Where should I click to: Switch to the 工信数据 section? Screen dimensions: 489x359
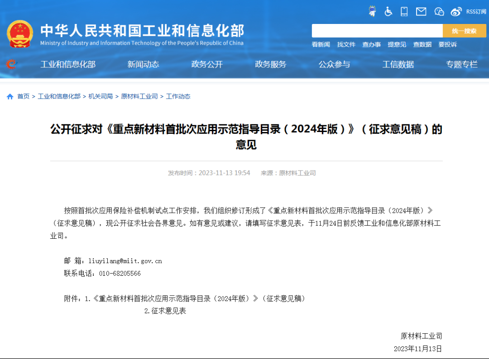tap(398, 64)
